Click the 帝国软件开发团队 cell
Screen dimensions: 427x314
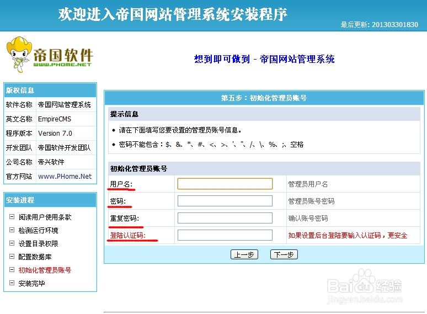pos(66,147)
